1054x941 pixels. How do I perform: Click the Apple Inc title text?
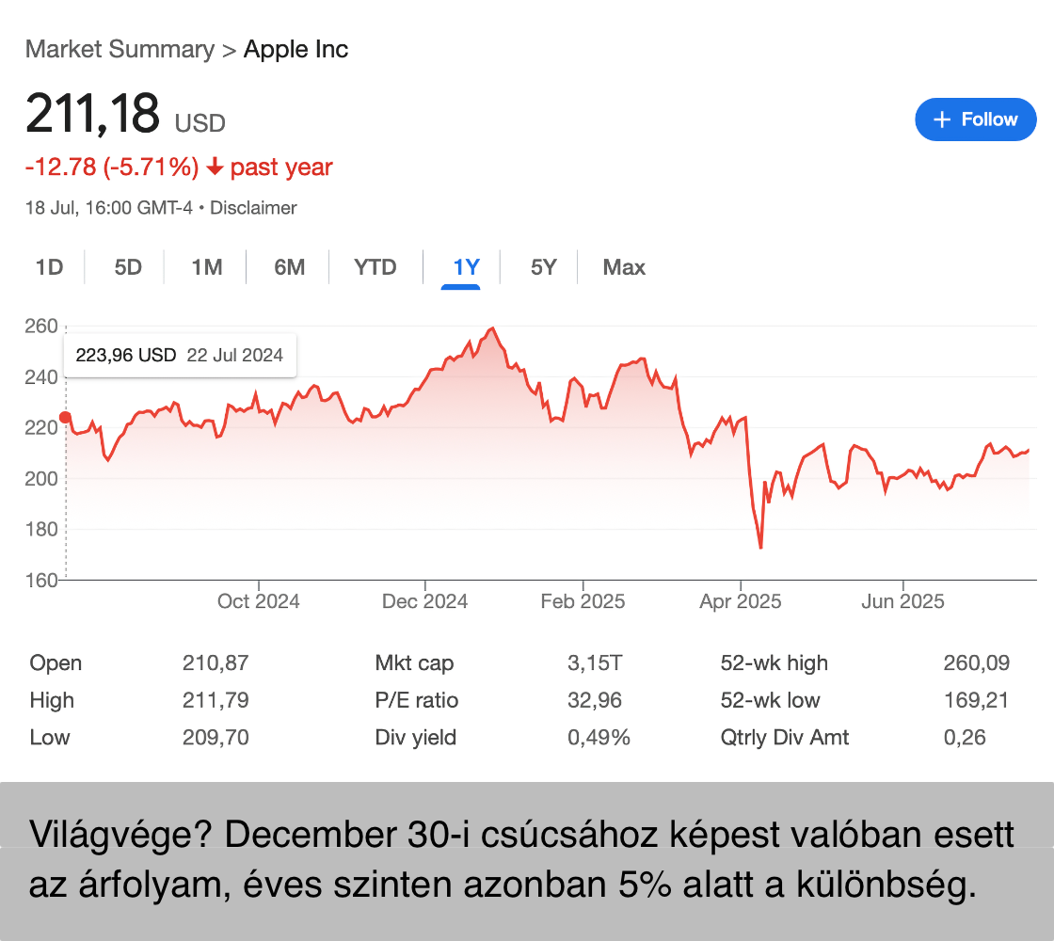[295, 49]
